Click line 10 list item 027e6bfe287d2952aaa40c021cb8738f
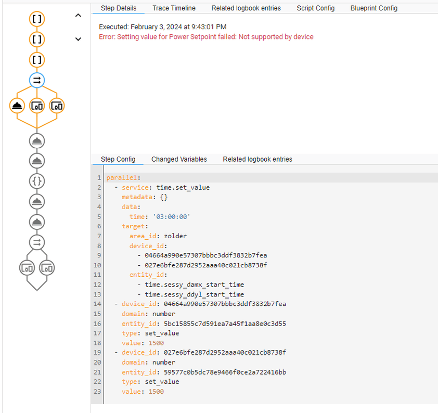 tap(205, 265)
